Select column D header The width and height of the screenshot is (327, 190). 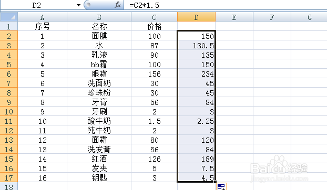coord(196,17)
